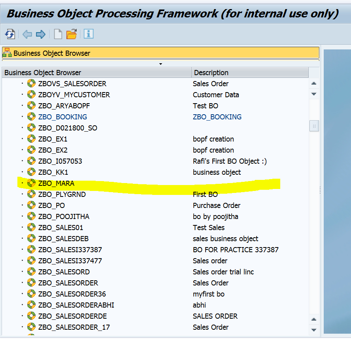Click the splitter grip on the right
351x340 pixels.
[314, 126]
